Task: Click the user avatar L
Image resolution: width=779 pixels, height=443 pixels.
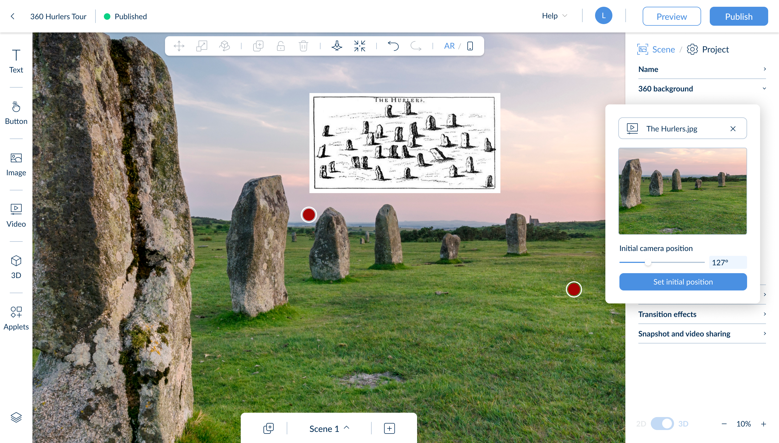Action: 603,15
